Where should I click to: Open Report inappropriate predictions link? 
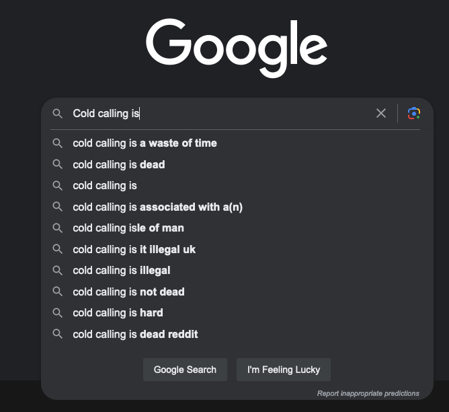pyautogui.click(x=368, y=393)
